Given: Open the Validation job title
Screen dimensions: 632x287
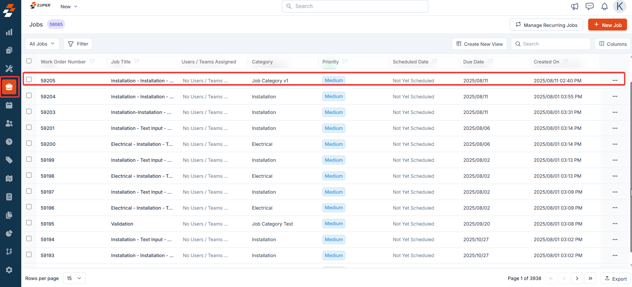Looking at the screenshot, I should [122, 224].
